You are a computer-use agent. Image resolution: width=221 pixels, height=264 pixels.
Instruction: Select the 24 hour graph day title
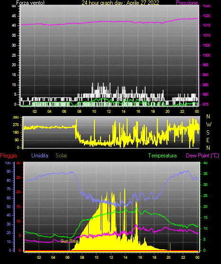click(x=120, y=2)
